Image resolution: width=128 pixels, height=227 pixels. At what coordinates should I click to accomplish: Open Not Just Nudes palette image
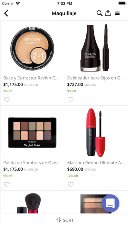(x=32, y=133)
